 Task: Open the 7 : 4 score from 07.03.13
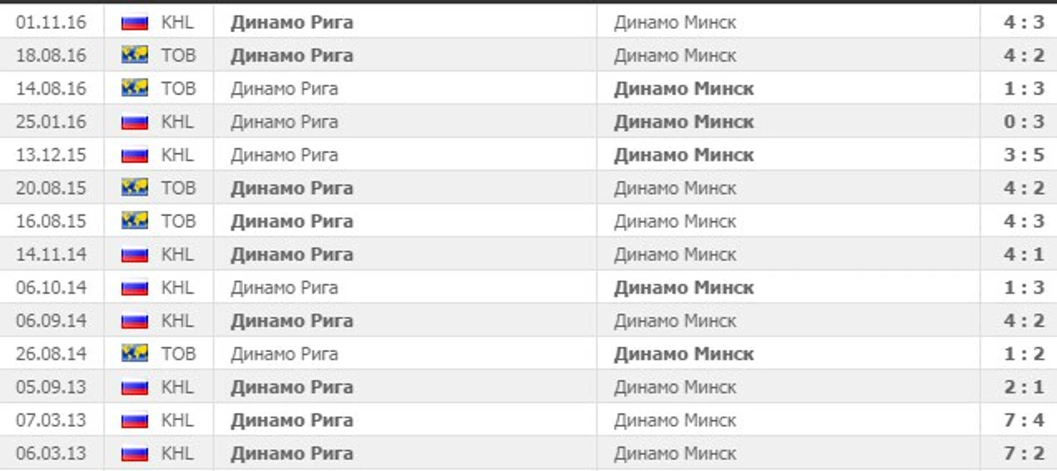click(x=1024, y=420)
